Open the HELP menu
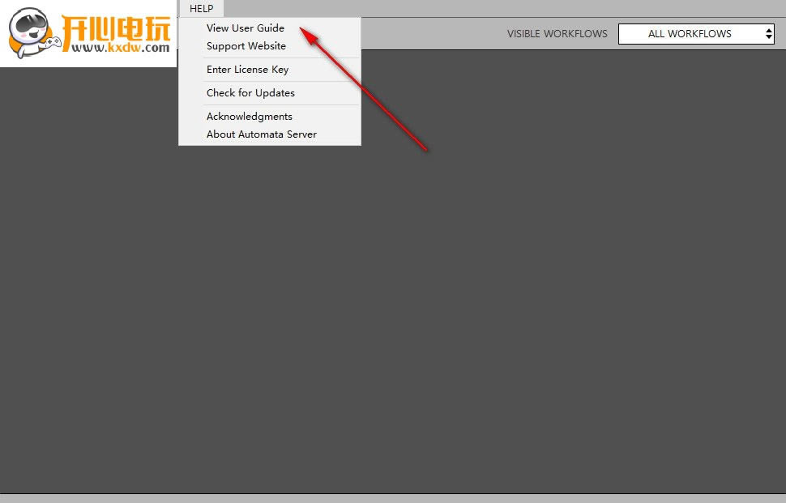This screenshot has width=786, height=503. tap(201, 9)
